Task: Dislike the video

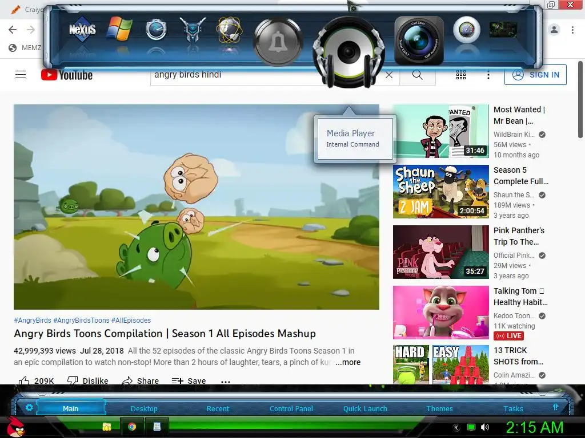Action: 88,380
